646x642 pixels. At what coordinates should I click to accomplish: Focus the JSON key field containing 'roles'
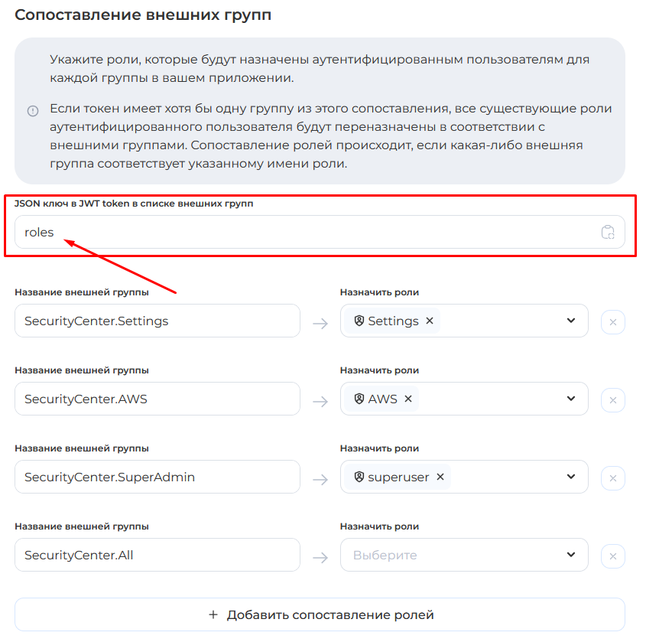click(306, 233)
